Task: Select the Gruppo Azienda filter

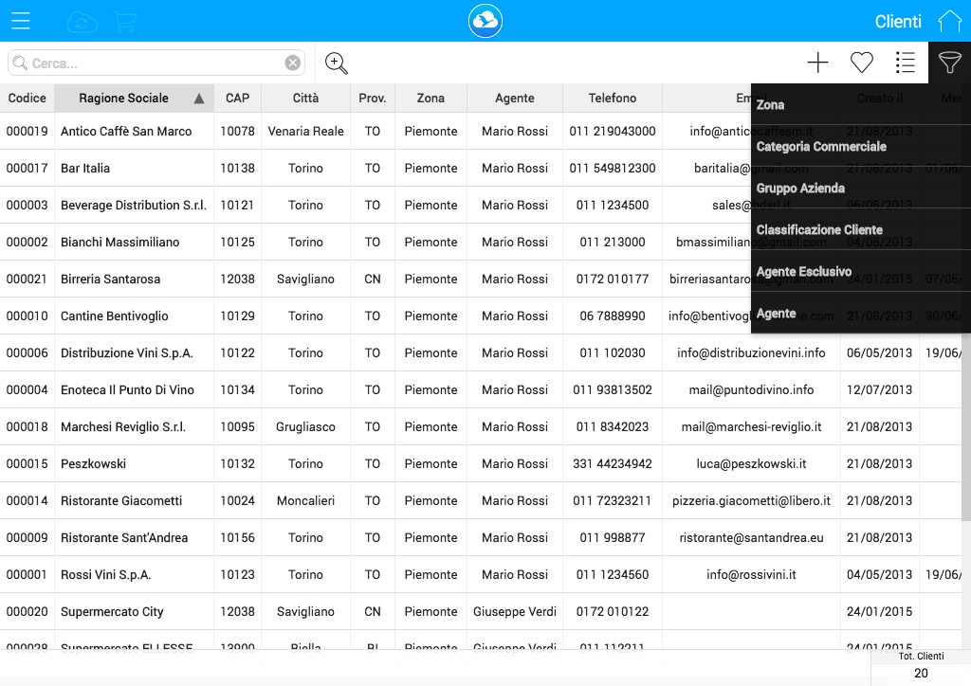Action: (x=861, y=188)
